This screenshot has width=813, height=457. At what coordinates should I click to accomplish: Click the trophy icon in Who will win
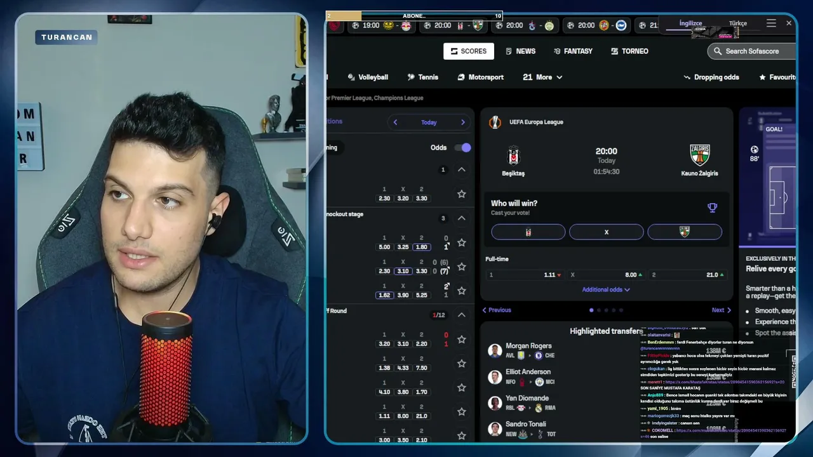pyautogui.click(x=712, y=208)
